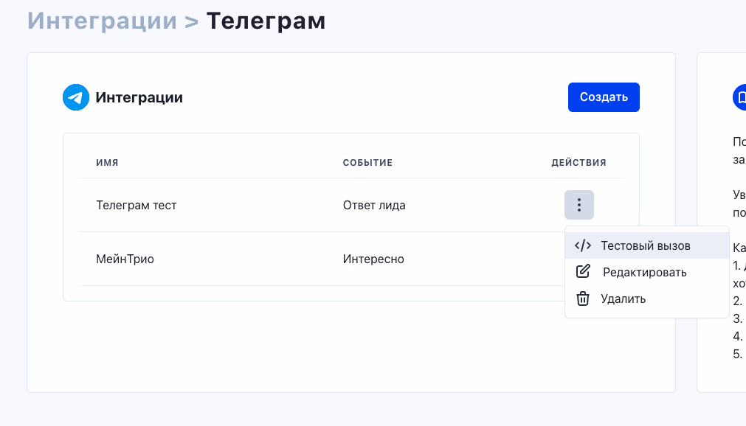Click the ДЕЙСТВИЯ column header
746x426 pixels.
click(x=579, y=162)
